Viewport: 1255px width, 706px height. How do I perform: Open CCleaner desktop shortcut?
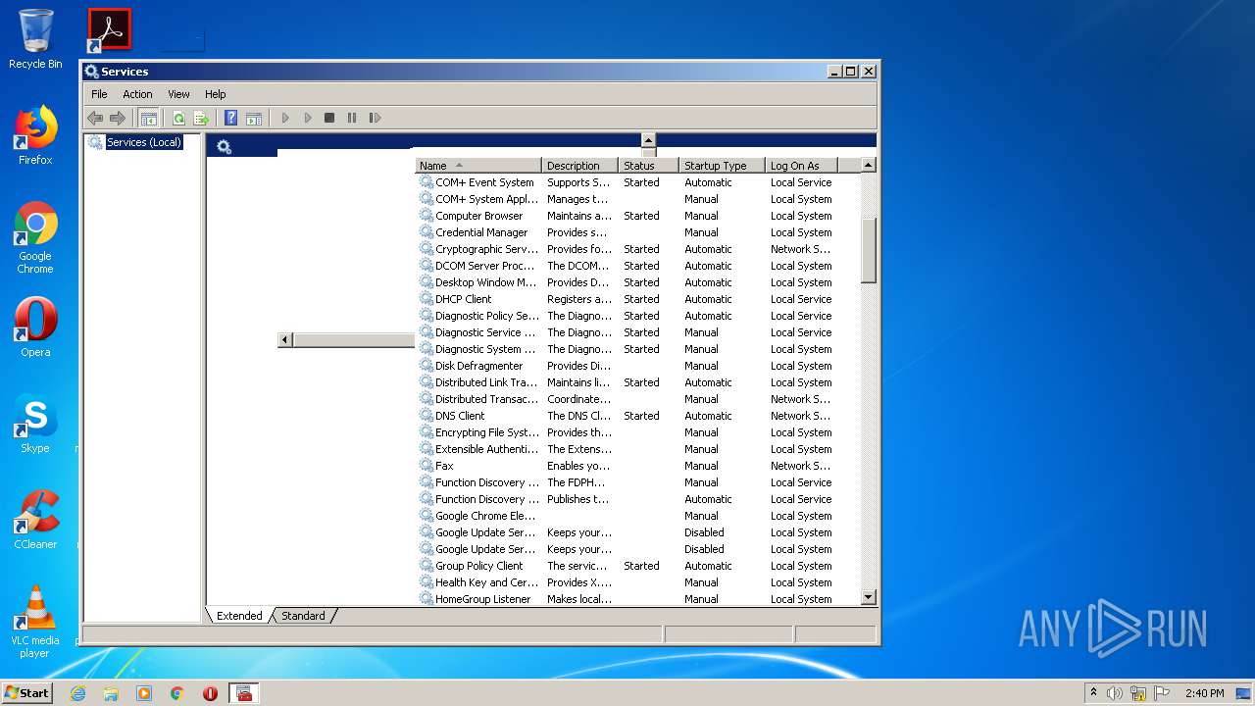[x=35, y=520]
